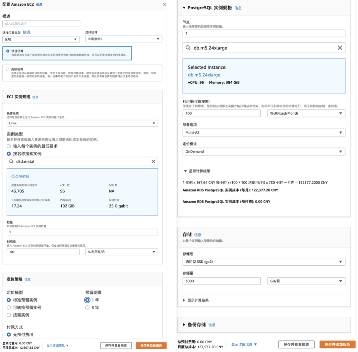358x352 pixels.
Task: Click 保存并查看摘要 in the PostgreSQL panel
Action: click(296, 344)
